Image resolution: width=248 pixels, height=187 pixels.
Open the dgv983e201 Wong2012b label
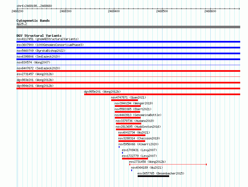tap(35, 80)
